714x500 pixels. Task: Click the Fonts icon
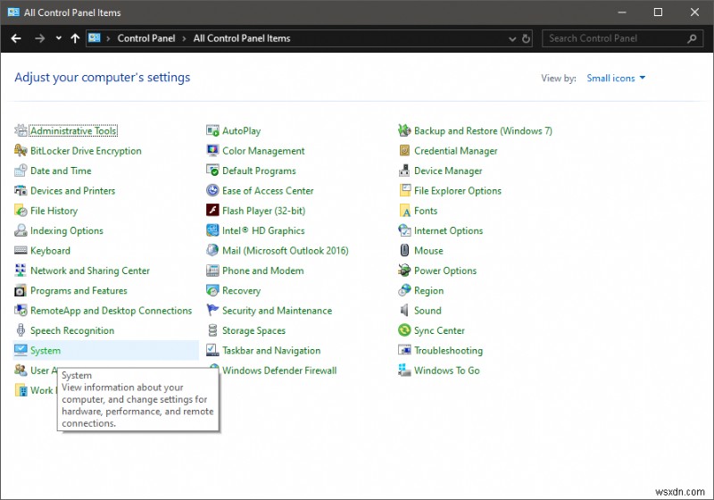click(405, 212)
